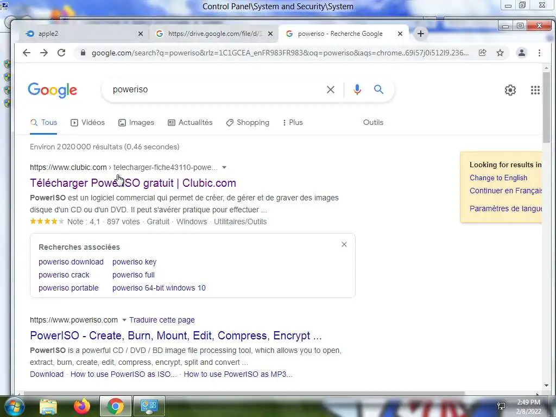
Task: Select the Shopping search tab
Action: [x=248, y=122]
